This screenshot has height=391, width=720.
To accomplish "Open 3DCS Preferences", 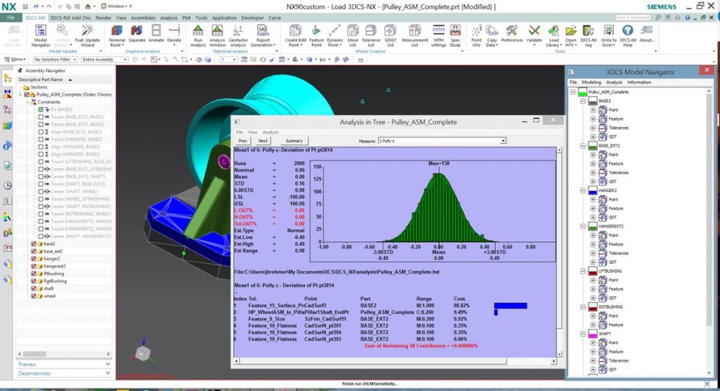I will coord(512,34).
